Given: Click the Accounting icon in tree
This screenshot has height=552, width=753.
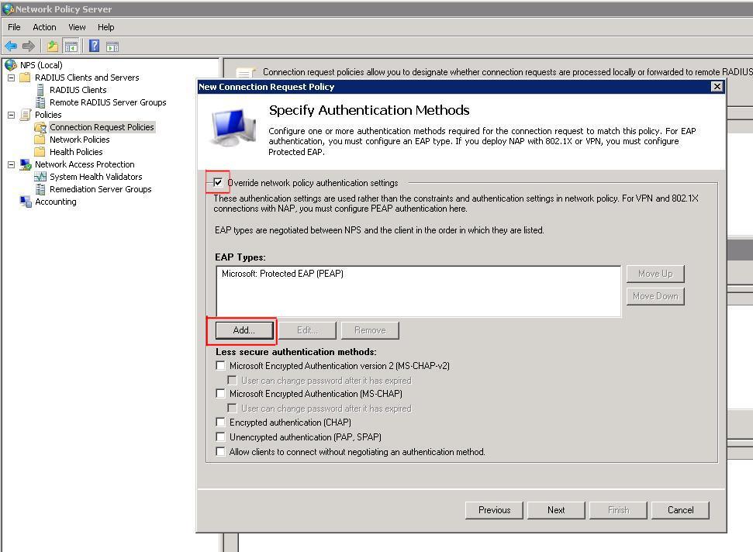Looking at the screenshot, I should [26, 202].
